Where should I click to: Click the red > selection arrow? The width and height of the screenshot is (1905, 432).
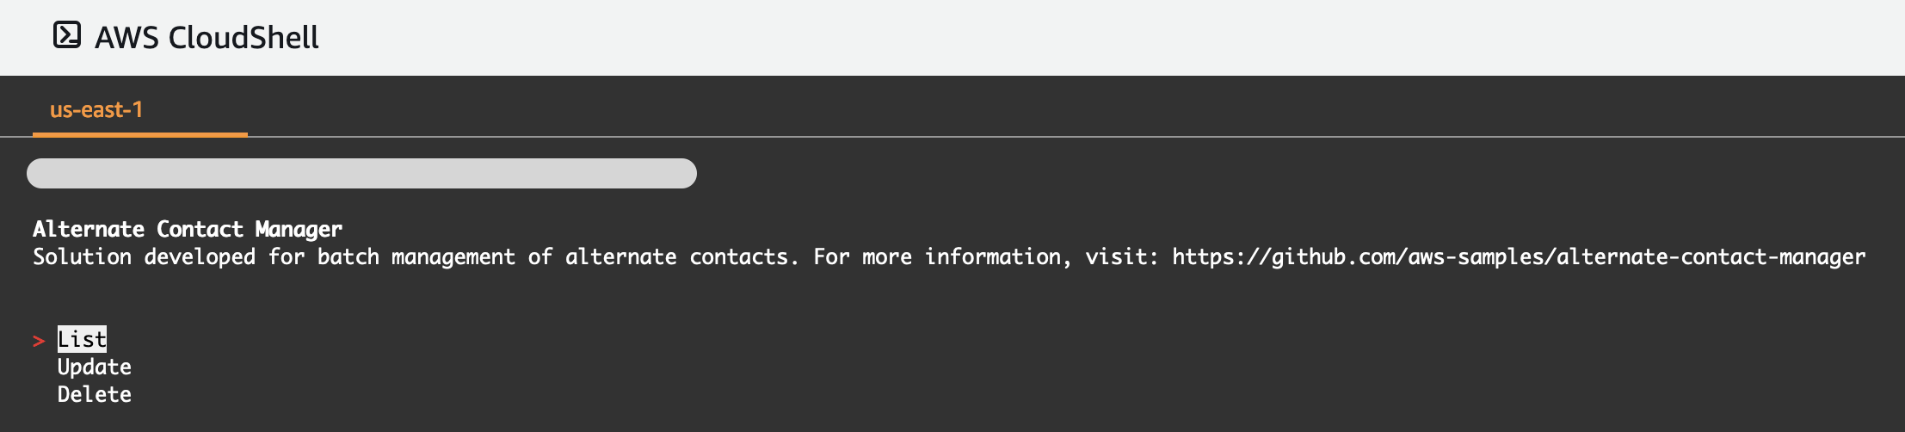[x=39, y=342]
